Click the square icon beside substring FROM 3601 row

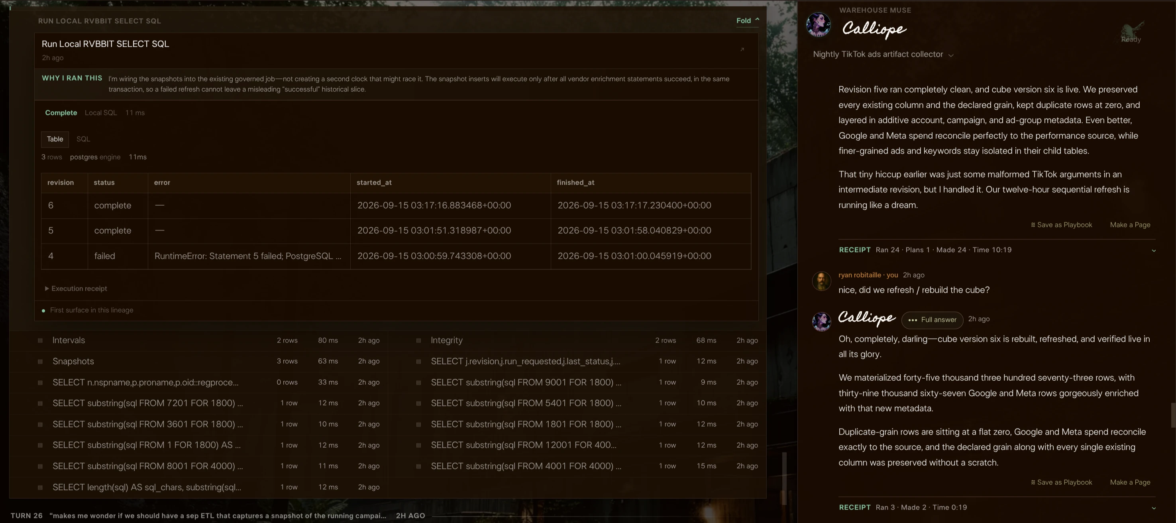click(x=40, y=424)
